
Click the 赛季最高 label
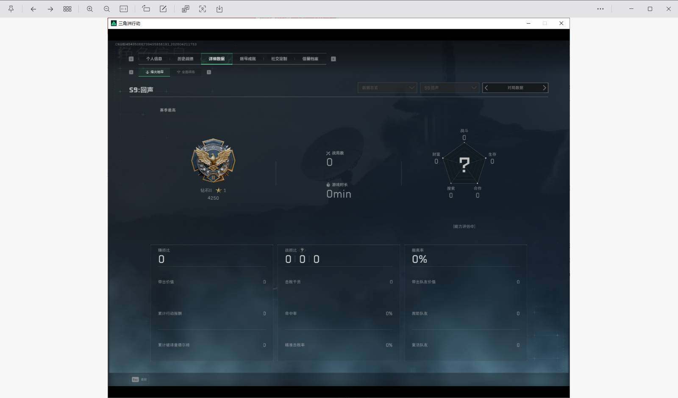click(x=168, y=110)
